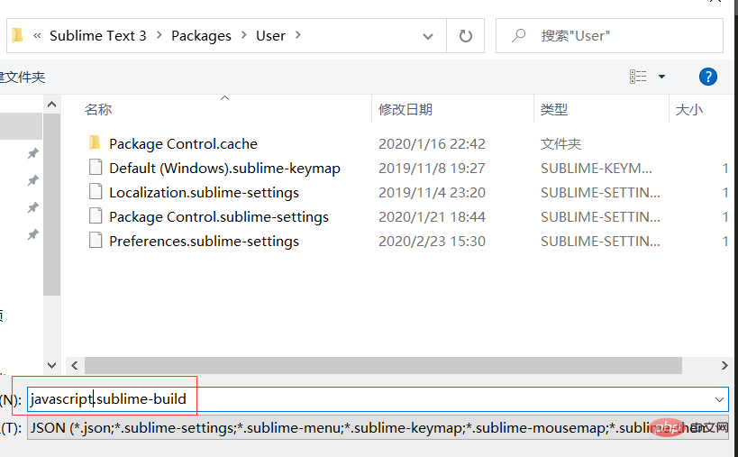
Task: Click the folder icon in address bar
Action: [17, 35]
